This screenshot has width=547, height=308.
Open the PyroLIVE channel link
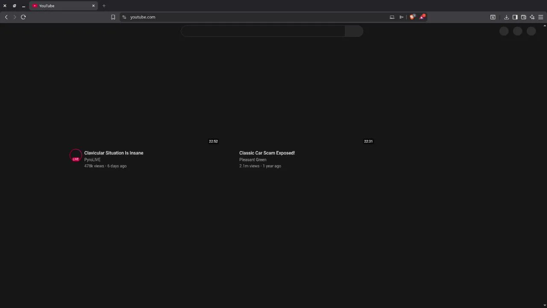(x=92, y=160)
